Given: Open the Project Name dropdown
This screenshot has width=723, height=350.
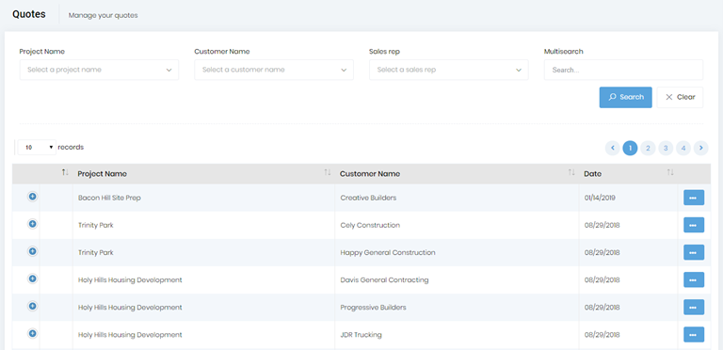Looking at the screenshot, I should 99,70.
